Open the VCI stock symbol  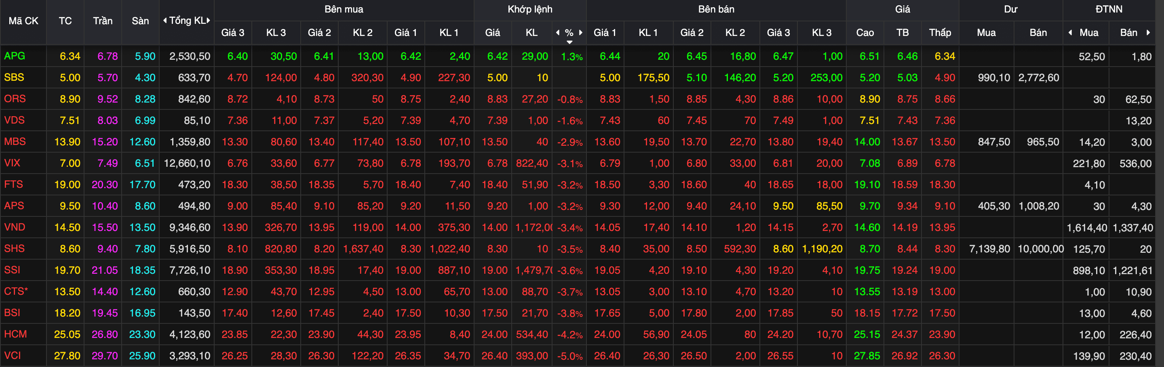tap(13, 355)
